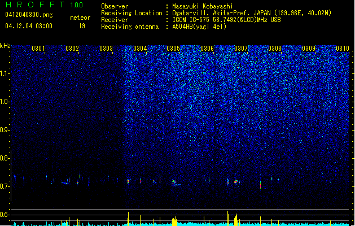Click time marker 0303
355x226 pixels.
106,49
